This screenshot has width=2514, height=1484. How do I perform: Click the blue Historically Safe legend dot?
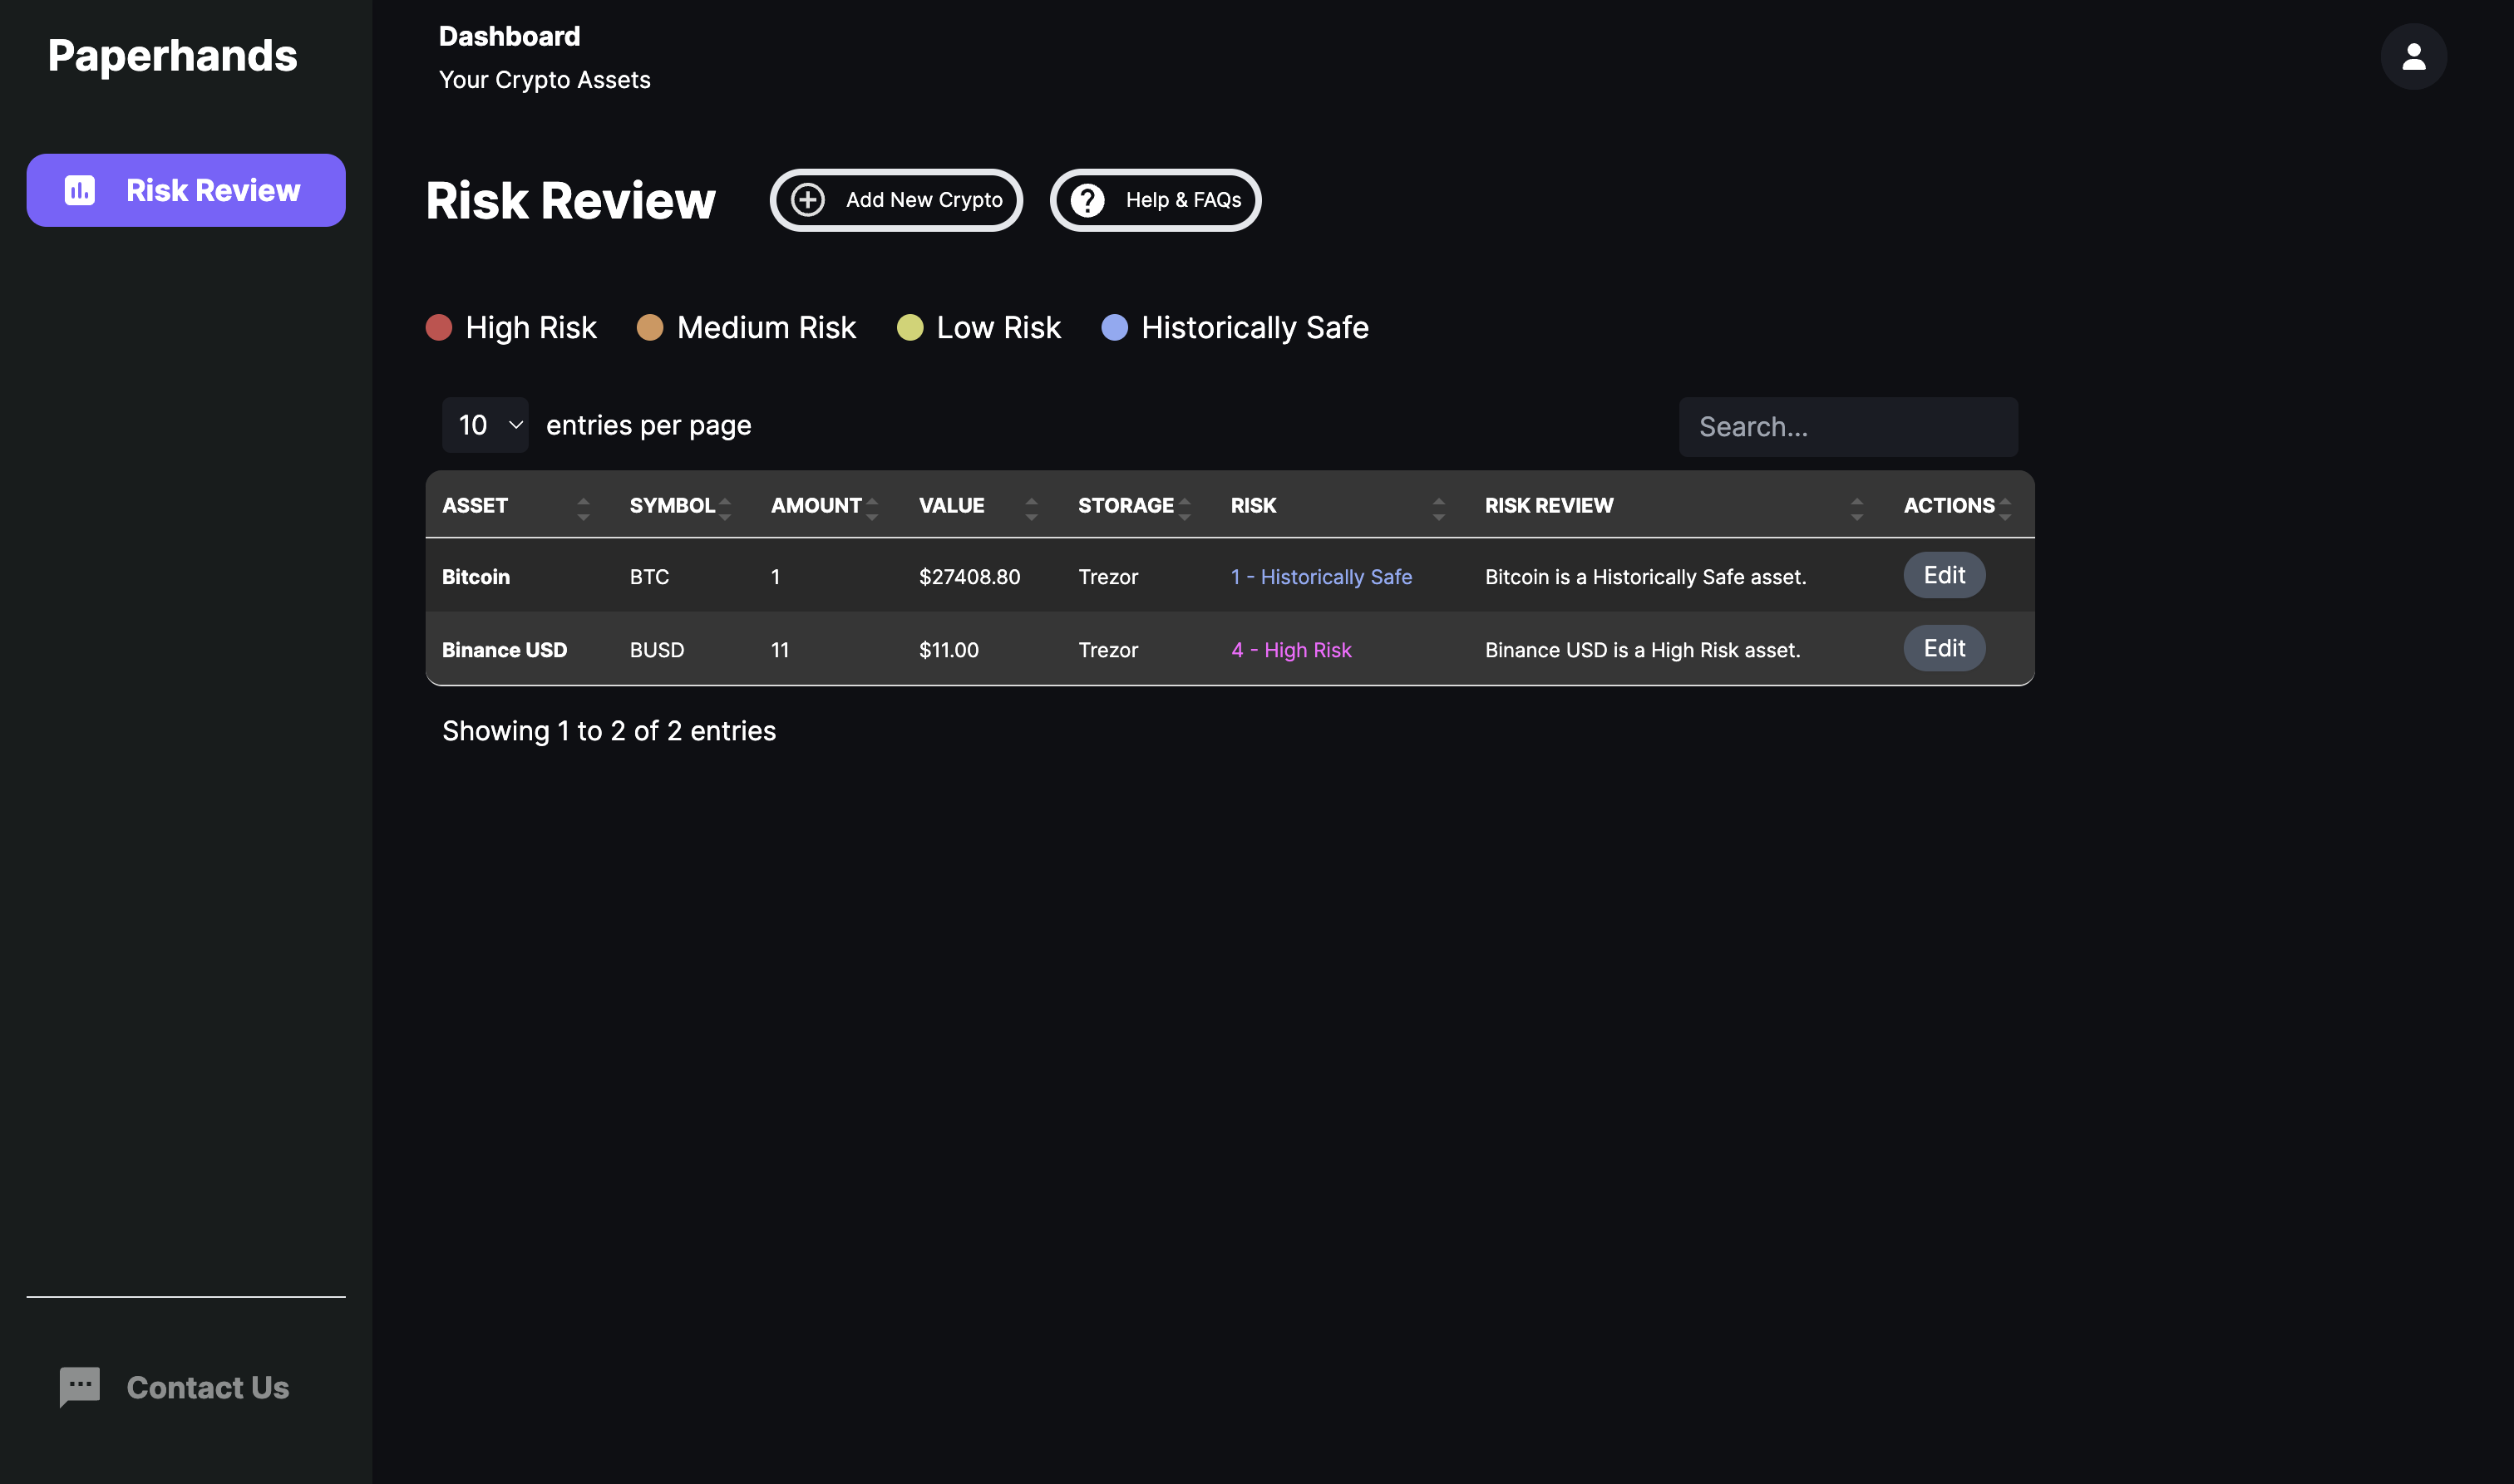pyautogui.click(x=1113, y=327)
